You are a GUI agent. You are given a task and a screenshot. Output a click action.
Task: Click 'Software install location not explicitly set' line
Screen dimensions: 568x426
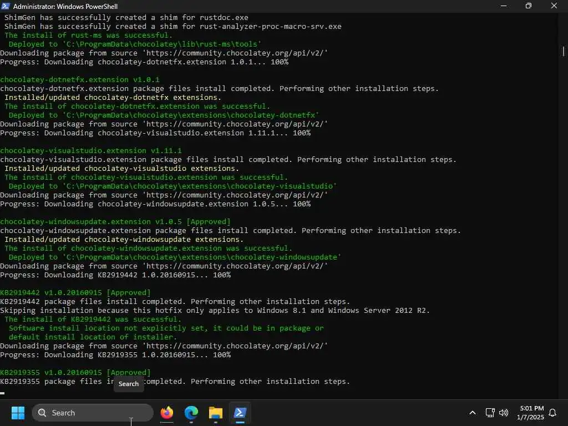click(x=166, y=328)
